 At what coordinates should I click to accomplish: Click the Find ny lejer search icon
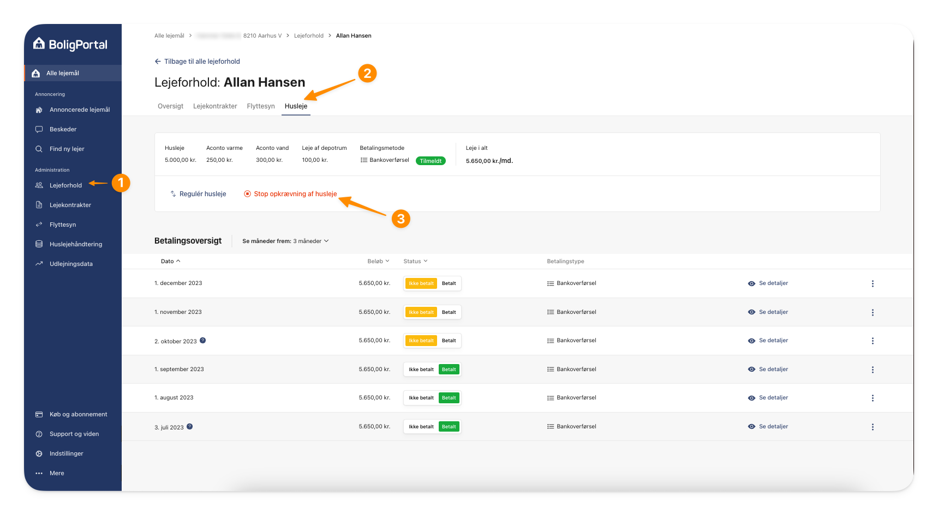pos(39,149)
